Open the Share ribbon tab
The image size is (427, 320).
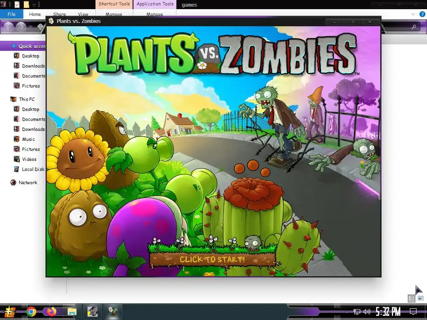tap(59, 14)
